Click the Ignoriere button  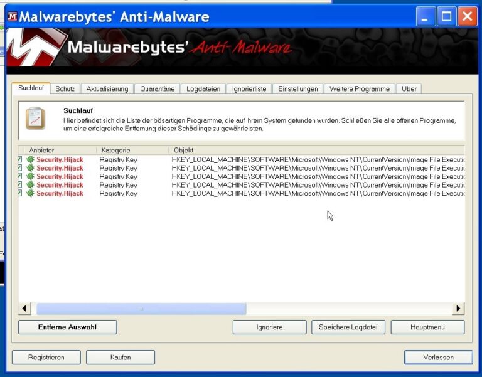pyautogui.click(x=269, y=327)
